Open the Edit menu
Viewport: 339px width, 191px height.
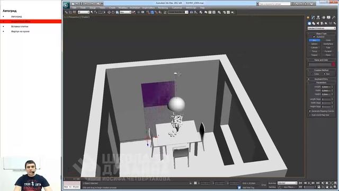tap(74, 8)
